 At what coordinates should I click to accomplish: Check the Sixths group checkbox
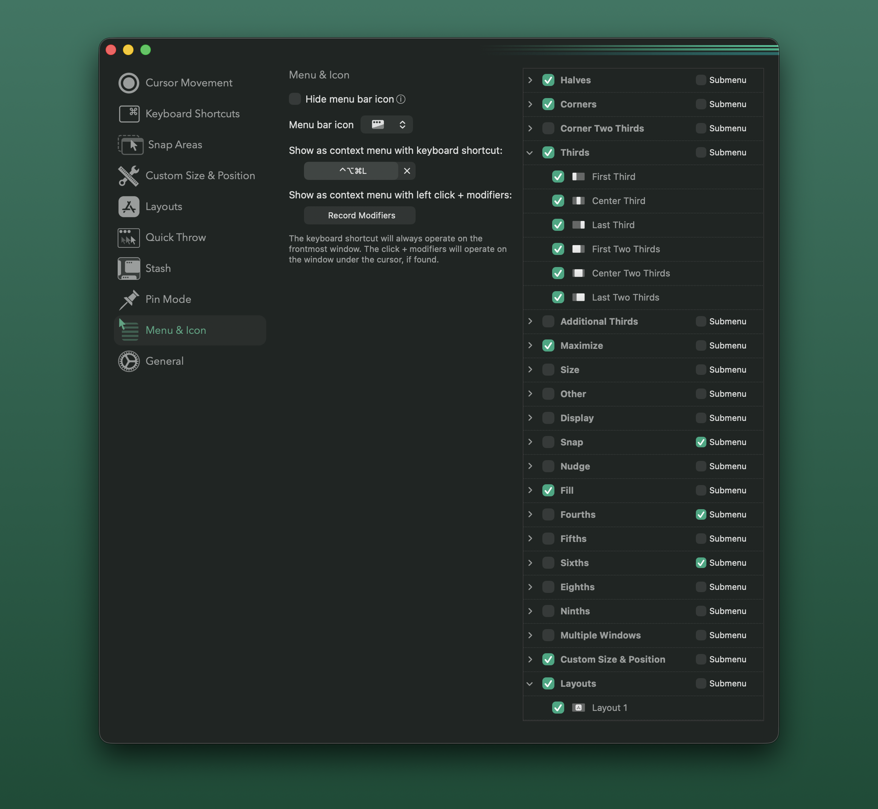pyautogui.click(x=548, y=563)
